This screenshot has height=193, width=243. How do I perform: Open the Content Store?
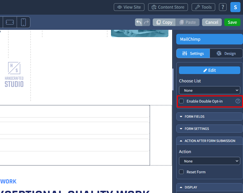point(168,7)
